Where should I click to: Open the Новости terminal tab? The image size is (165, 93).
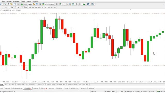coord(28,88)
